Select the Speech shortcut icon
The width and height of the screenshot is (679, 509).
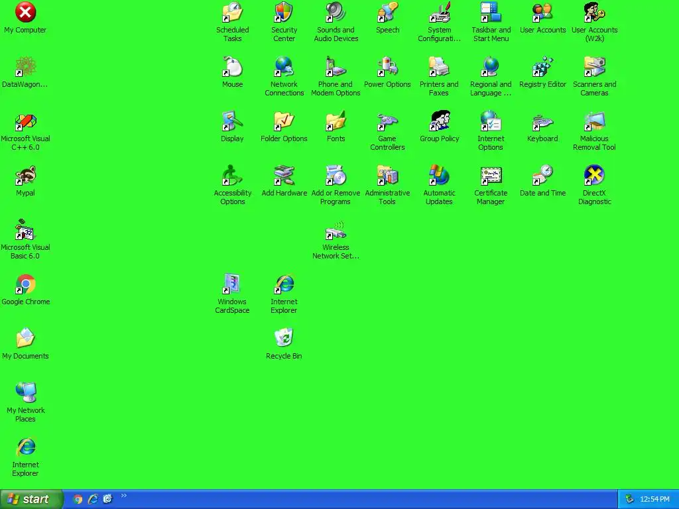387,13
